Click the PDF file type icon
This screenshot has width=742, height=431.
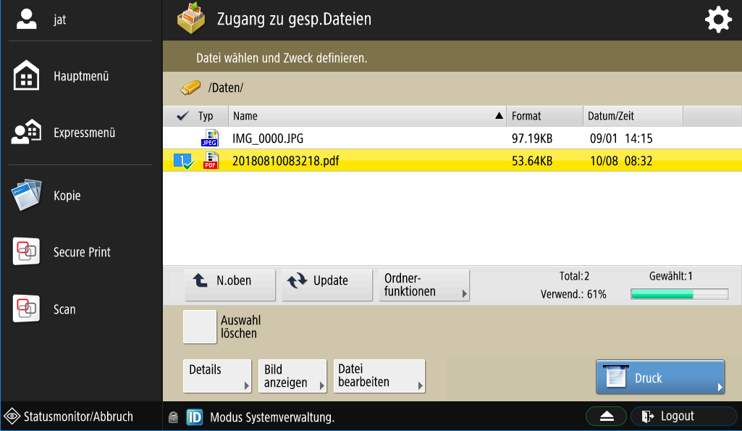click(x=211, y=161)
